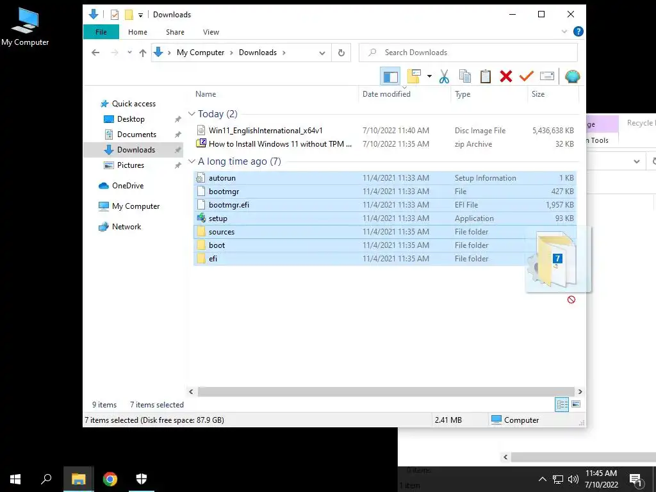Switch to details view layout
Image resolution: width=656 pixels, height=492 pixels.
[x=562, y=404]
